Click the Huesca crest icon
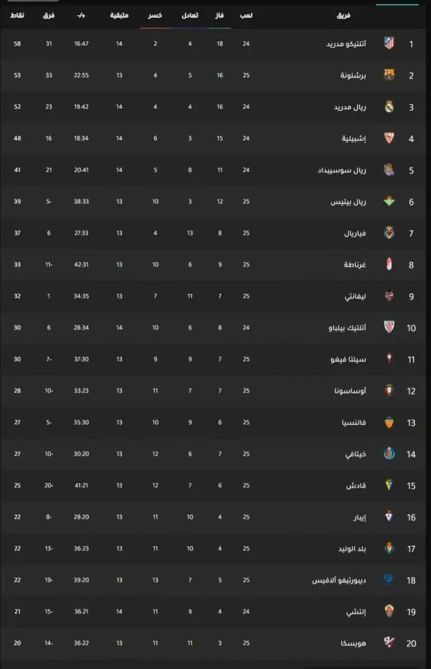The width and height of the screenshot is (431, 669). pos(389,643)
